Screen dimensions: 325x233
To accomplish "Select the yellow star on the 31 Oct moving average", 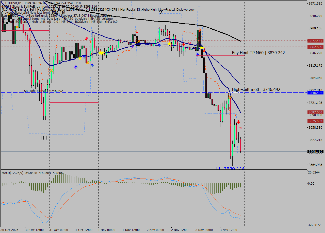I will 80,58.
